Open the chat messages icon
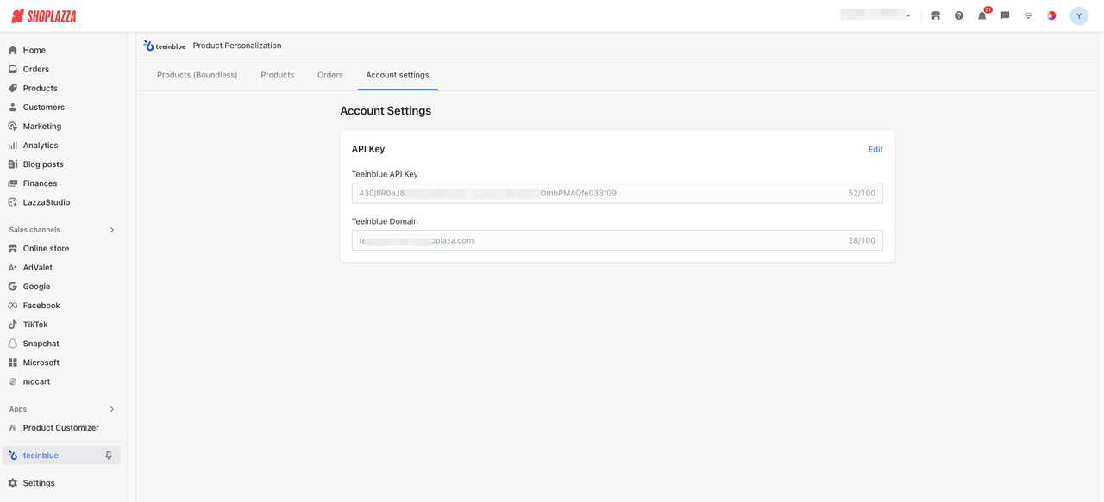The width and height of the screenshot is (1104, 502). 1005,15
